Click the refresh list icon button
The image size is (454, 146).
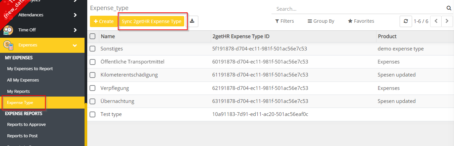[x=406, y=21]
